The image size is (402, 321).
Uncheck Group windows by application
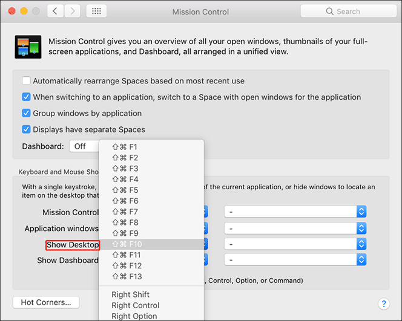click(x=26, y=113)
